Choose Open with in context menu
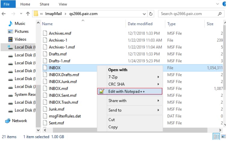The image size is (227, 141). click(118, 70)
